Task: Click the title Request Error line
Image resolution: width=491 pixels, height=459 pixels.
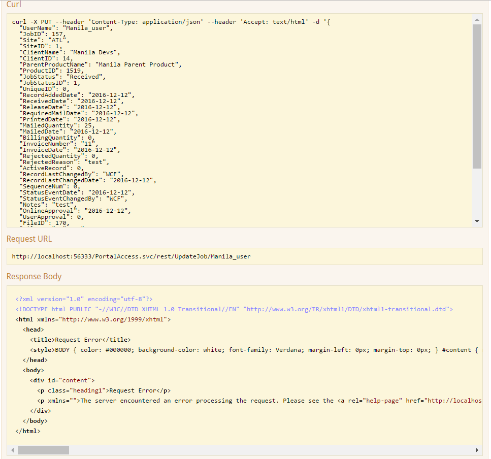Action: [80, 340]
